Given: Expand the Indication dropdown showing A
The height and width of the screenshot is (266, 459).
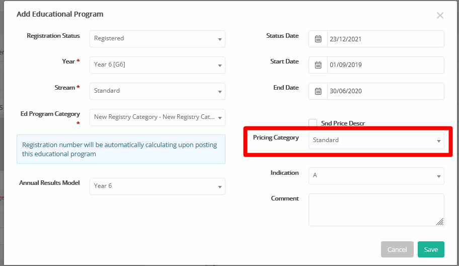Looking at the screenshot, I should click(376, 176).
